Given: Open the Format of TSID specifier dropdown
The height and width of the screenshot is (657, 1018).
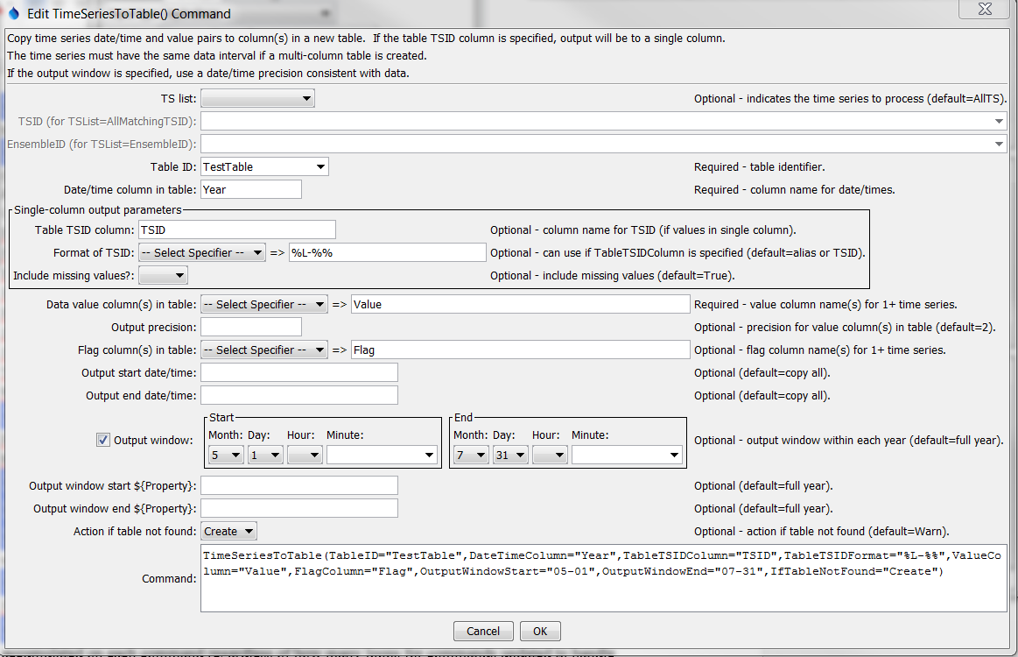Looking at the screenshot, I should click(202, 253).
